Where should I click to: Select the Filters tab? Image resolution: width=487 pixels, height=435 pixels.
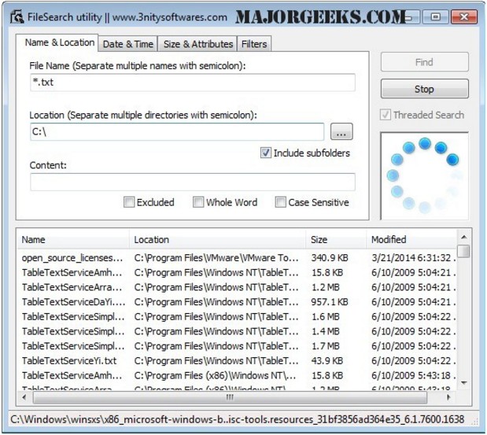point(254,44)
